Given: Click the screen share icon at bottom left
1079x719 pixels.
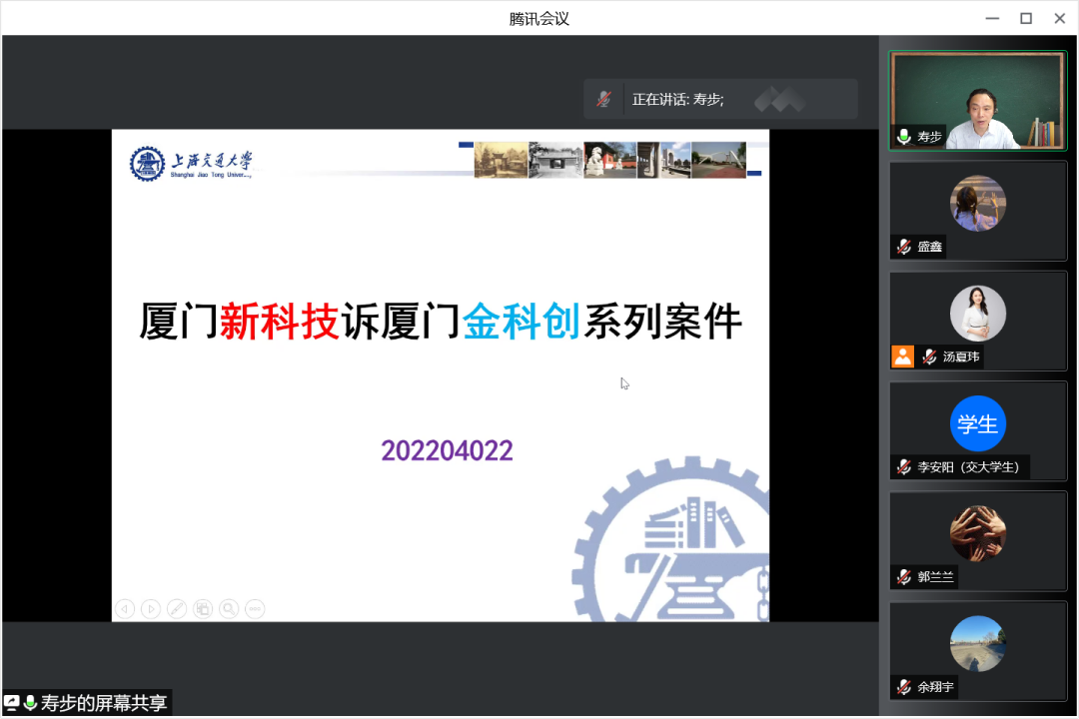Looking at the screenshot, I should (x=12, y=702).
